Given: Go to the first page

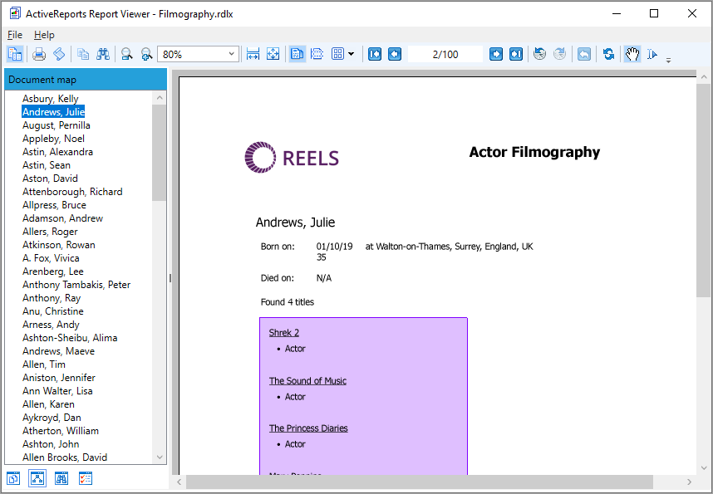Looking at the screenshot, I should point(375,54).
